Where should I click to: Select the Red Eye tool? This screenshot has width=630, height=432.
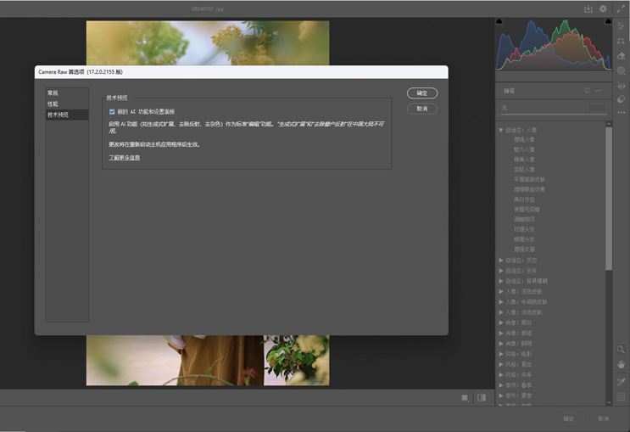pyautogui.click(x=621, y=86)
